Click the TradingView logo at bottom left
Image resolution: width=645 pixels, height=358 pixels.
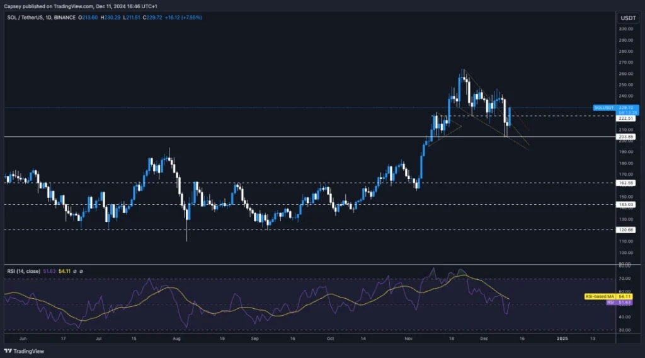click(x=24, y=351)
